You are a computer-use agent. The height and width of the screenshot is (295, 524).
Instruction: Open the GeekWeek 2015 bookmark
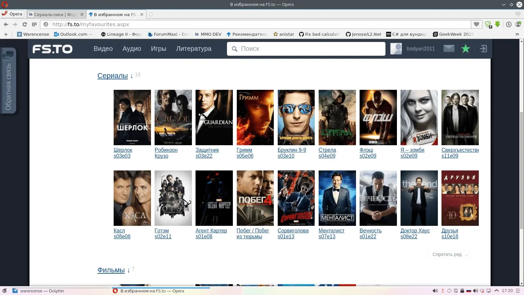coord(453,34)
